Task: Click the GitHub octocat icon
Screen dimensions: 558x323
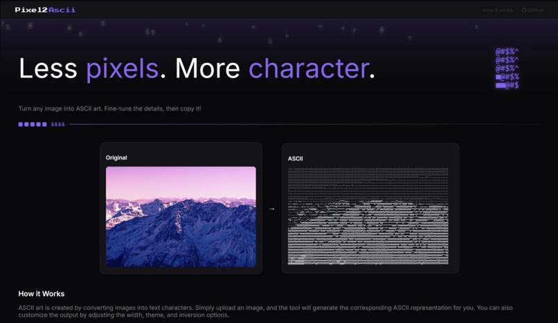Action: click(x=524, y=10)
